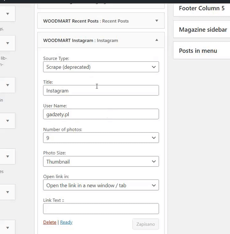The image size is (230, 234).
Task: Open the Number of photos dropdown
Action: point(101,138)
